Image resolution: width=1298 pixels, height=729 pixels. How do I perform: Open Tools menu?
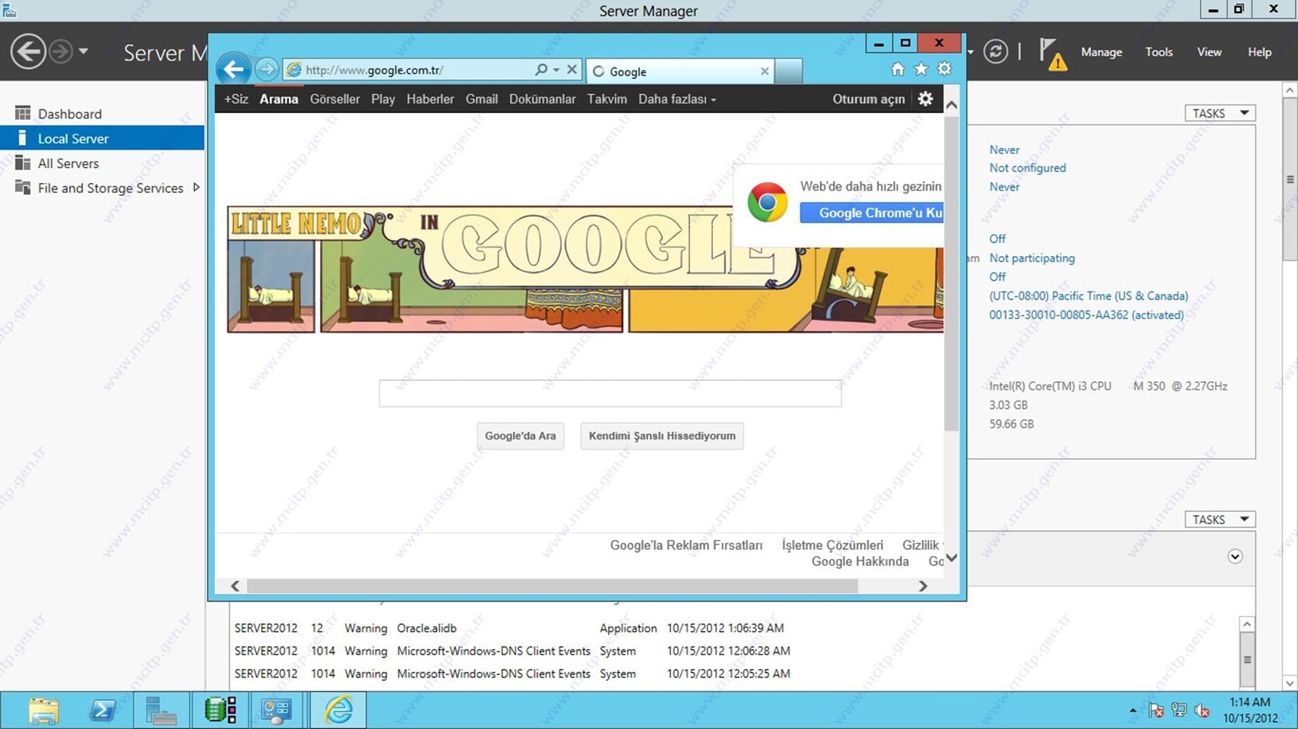pos(1159,52)
